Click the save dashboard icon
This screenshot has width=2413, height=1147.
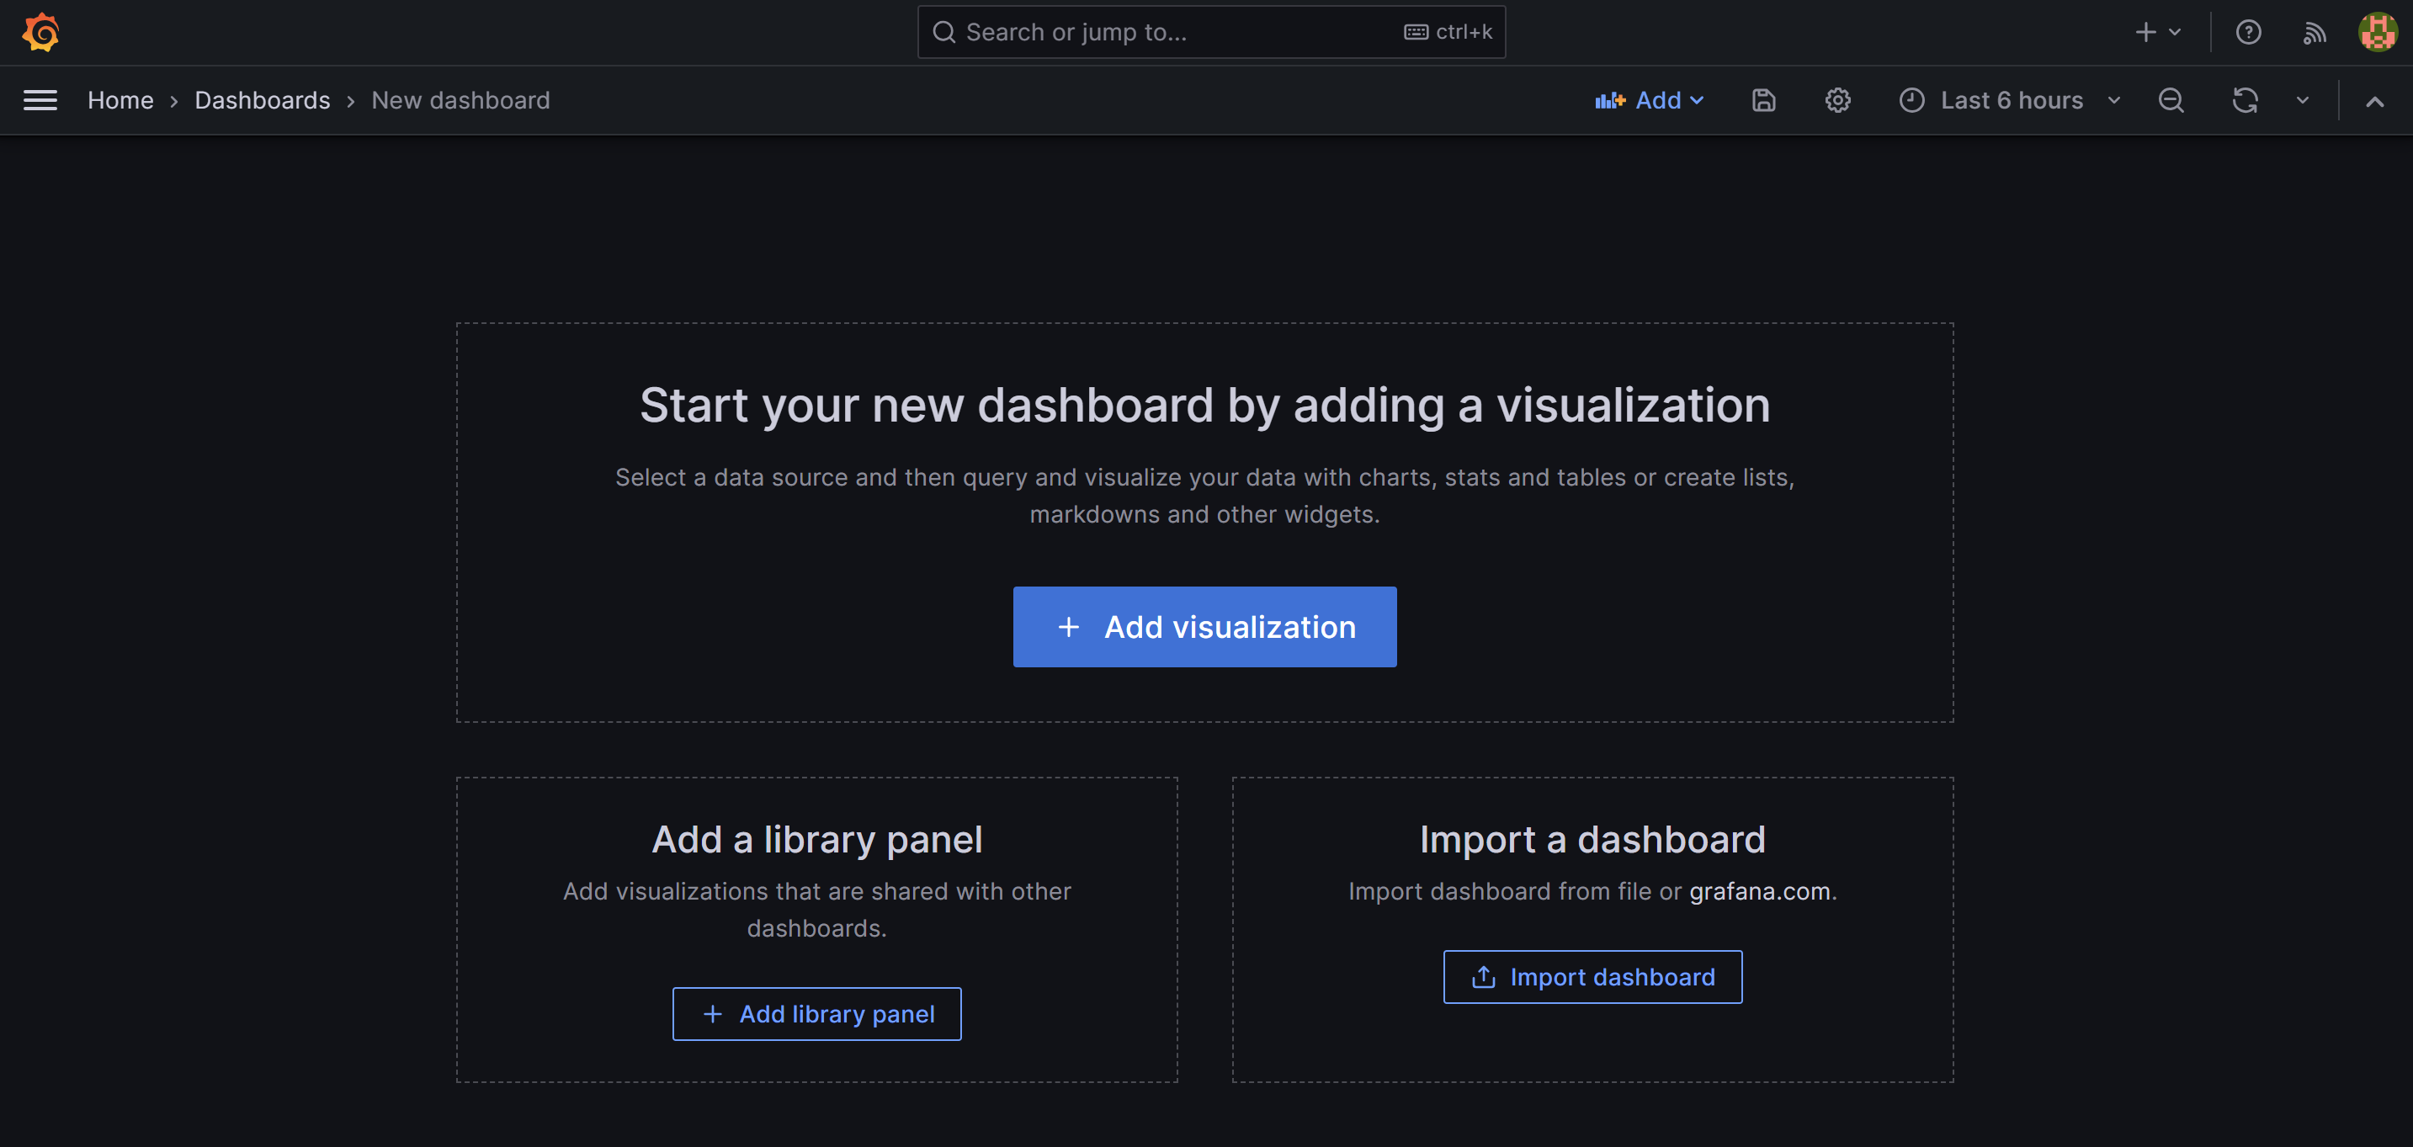click(1763, 100)
